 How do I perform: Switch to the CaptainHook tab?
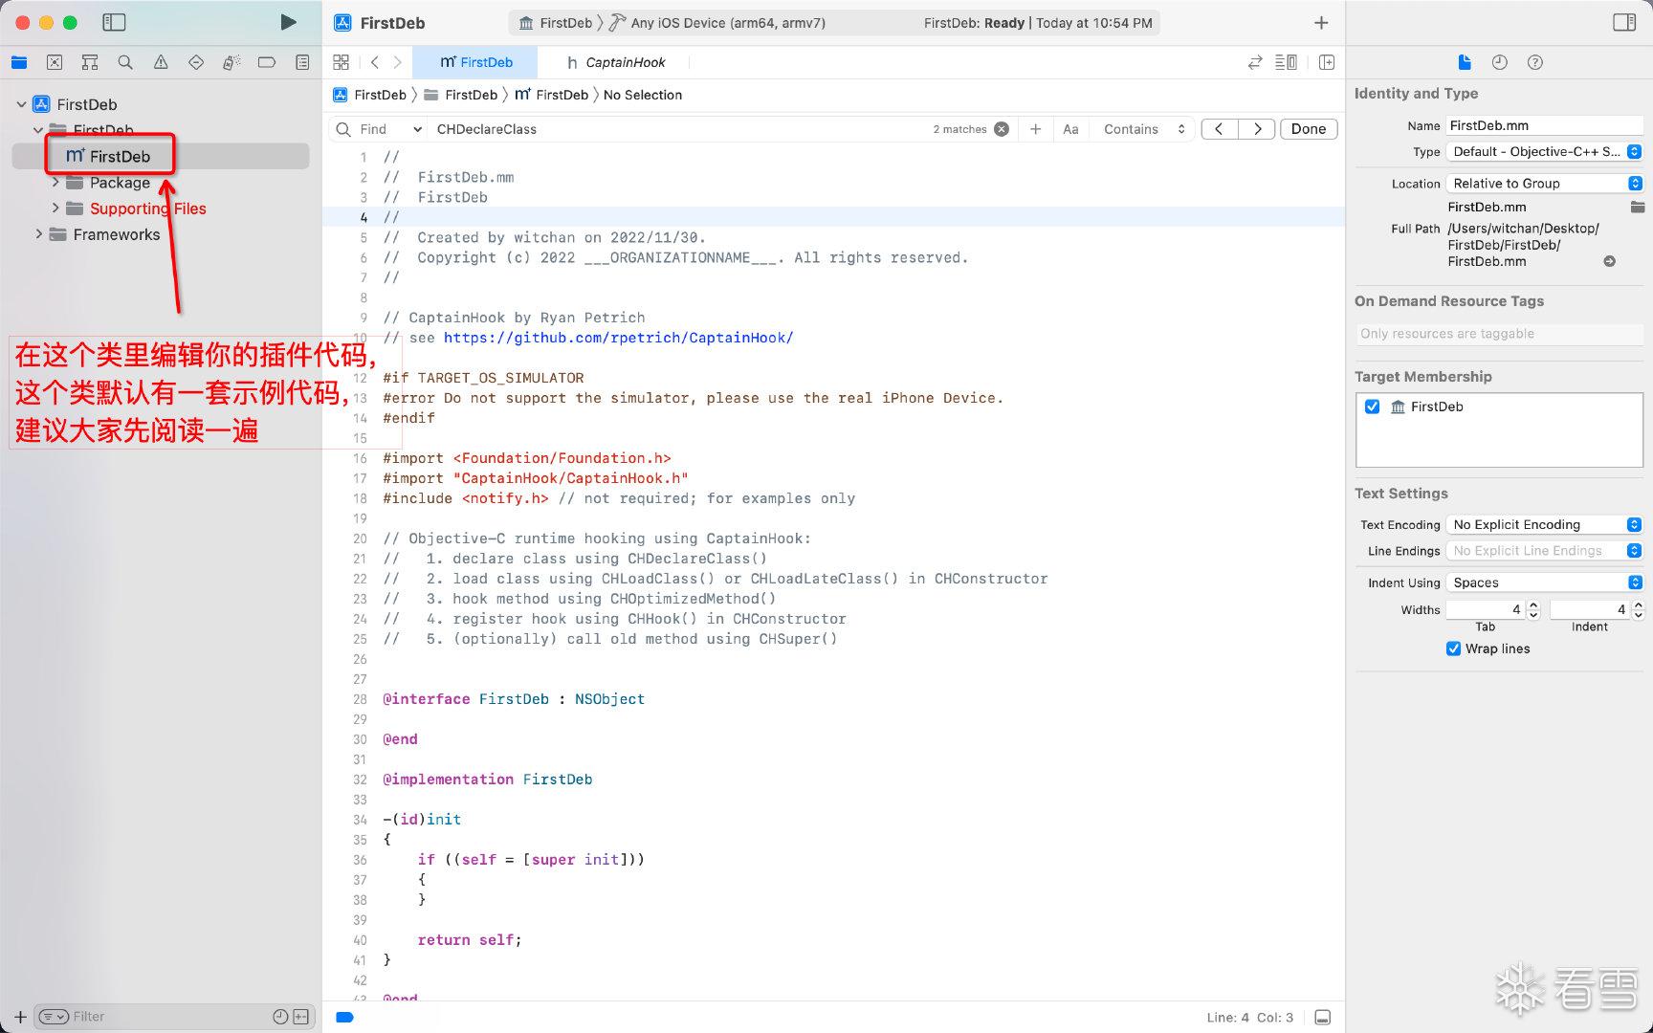tap(615, 62)
